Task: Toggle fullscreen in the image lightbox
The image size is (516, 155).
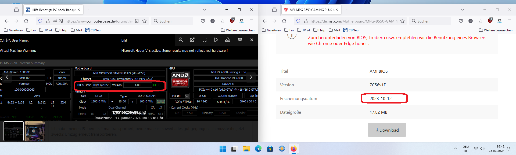Action: click(205, 40)
